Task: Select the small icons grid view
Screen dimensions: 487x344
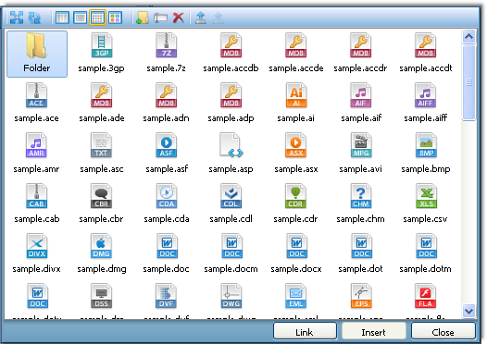Action: pyautogui.click(x=97, y=18)
